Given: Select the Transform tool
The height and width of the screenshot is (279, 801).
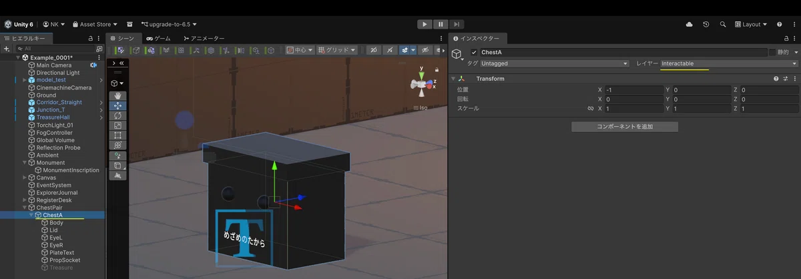Looking at the screenshot, I should pyautogui.click(x=117, y=145).
